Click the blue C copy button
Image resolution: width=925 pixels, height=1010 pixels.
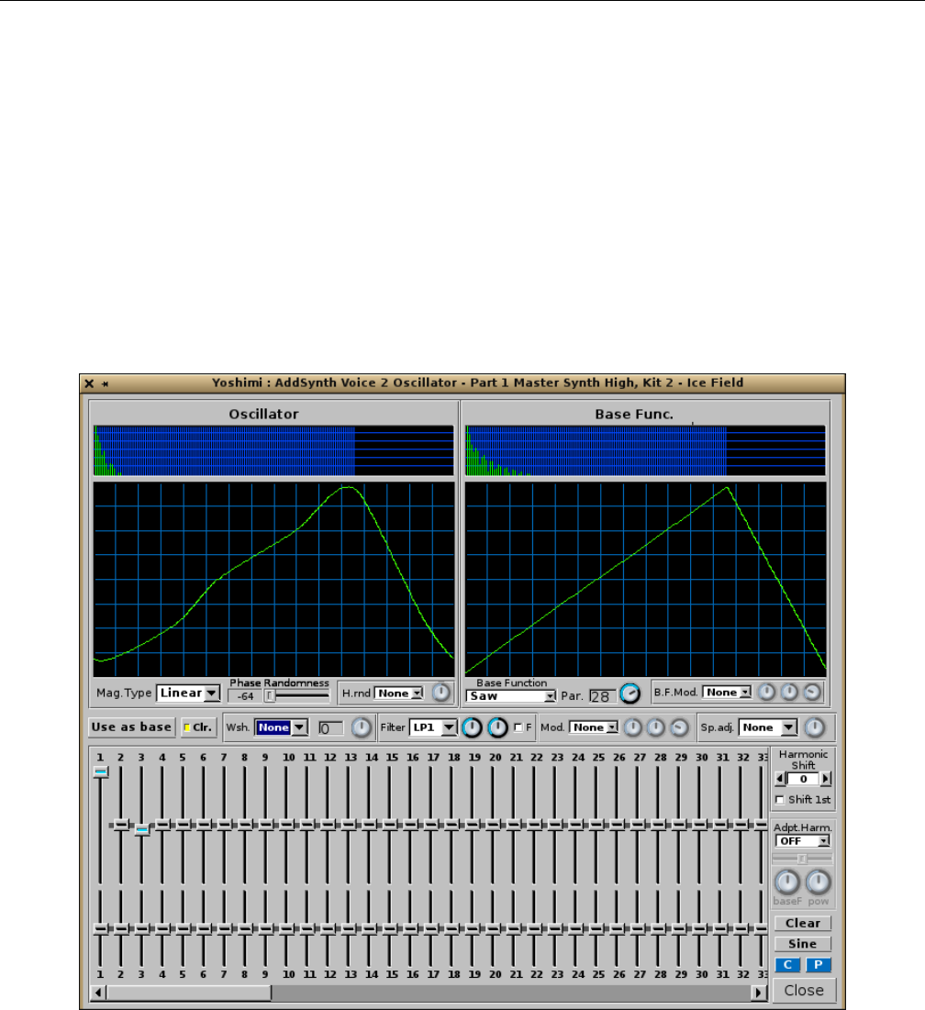(x=787, y=964)
